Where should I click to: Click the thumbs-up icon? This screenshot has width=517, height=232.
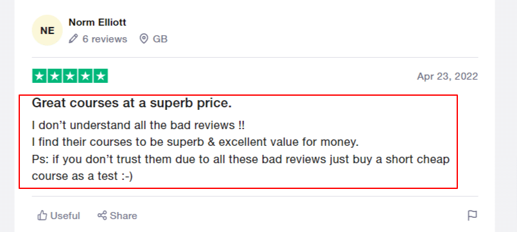pyautogui.click(x=42, y=215)
